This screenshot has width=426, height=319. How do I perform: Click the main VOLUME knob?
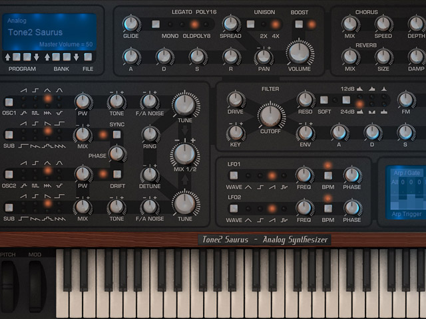point(299,53)
